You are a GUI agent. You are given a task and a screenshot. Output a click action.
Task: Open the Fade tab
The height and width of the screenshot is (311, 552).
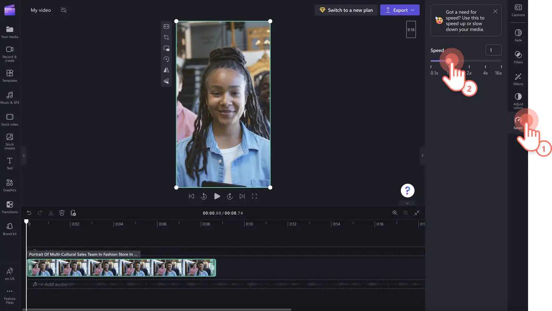(x=518, y=35)
